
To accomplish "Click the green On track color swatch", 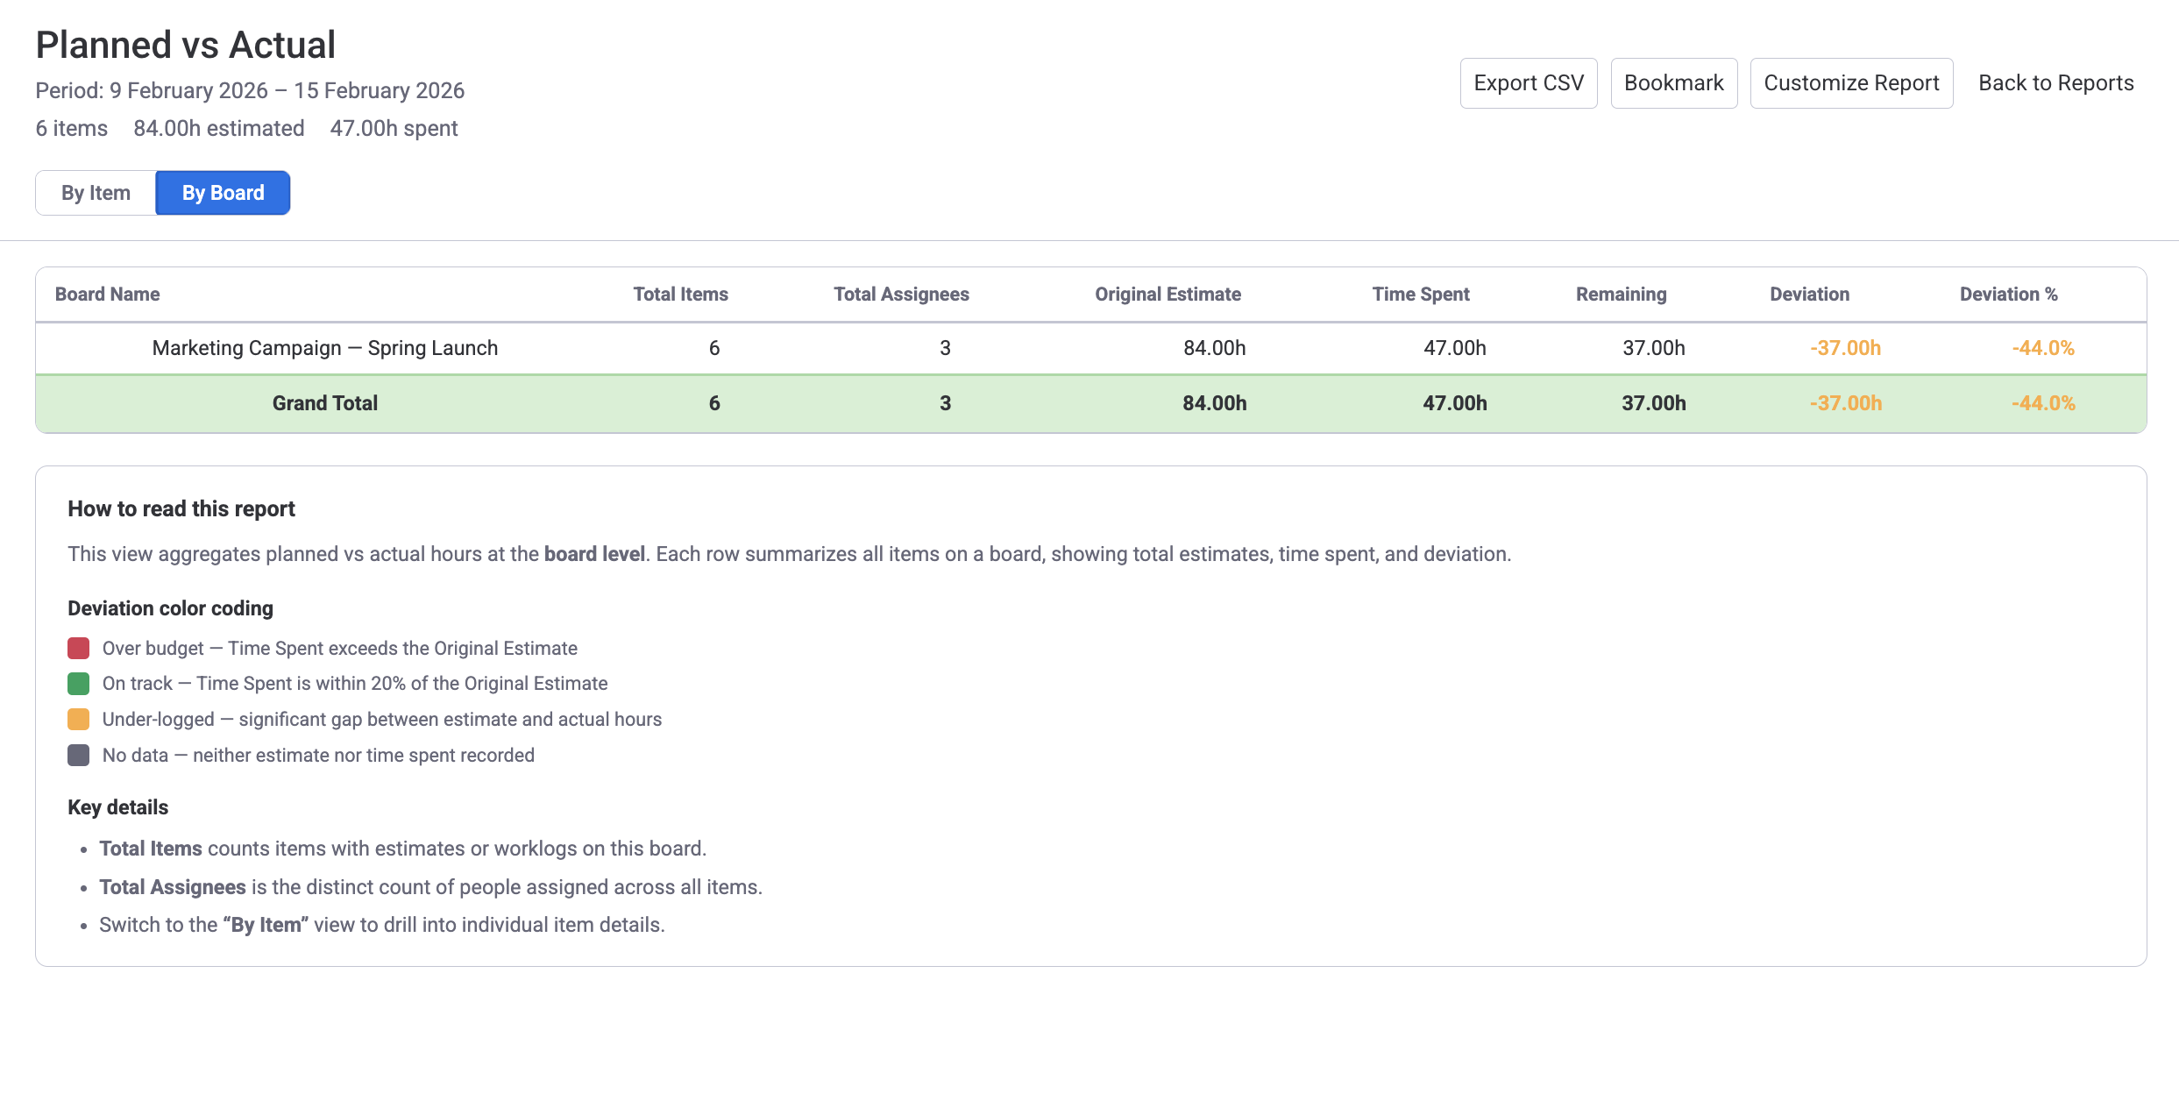I will [78, 684].
